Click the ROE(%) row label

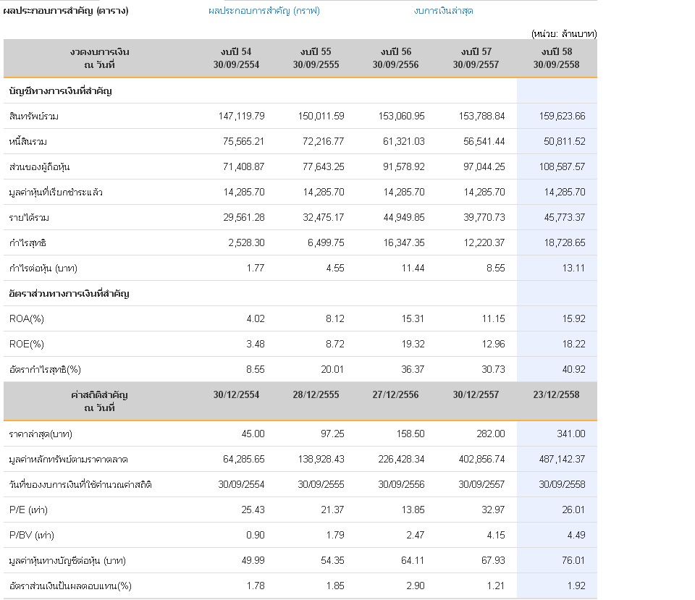pos(27,345)
